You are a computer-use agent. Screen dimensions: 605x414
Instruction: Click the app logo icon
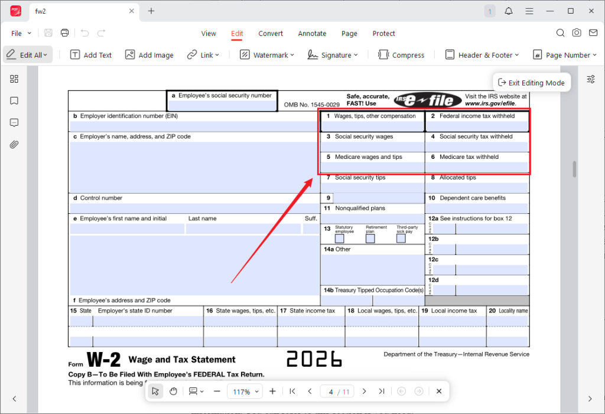tap(16, 11)
